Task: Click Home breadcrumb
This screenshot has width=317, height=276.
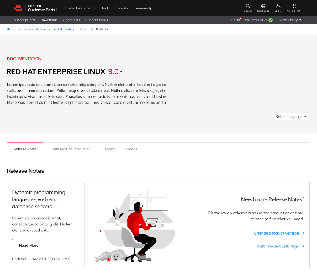Action: click(11, 29)
